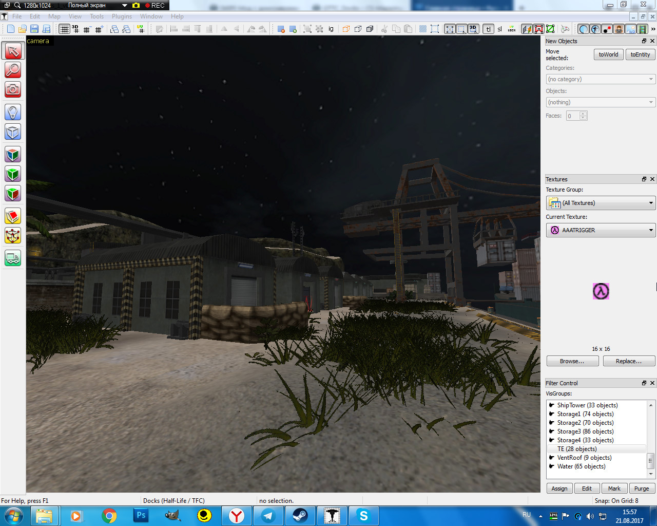This screenshot has height=526, width=657.
Task: Toggle visibility of ShipTower visgroup
Action: coord(552,405)
